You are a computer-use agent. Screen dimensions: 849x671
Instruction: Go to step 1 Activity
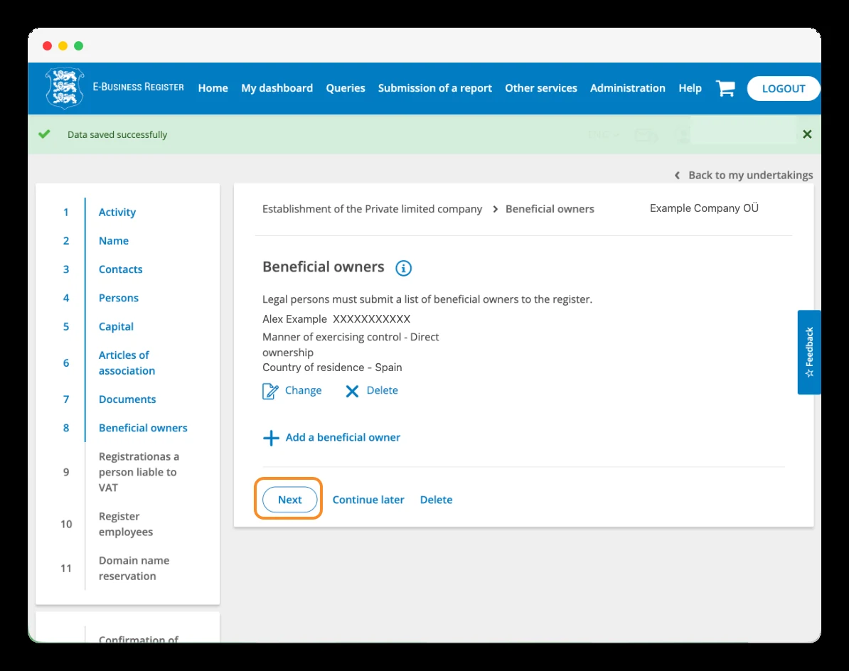(117, 212)
